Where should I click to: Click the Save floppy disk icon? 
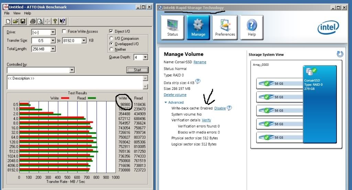(23, 22)
